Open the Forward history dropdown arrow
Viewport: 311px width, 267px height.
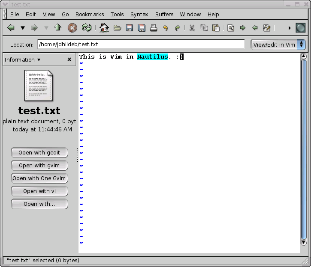[x=46, y=28]
